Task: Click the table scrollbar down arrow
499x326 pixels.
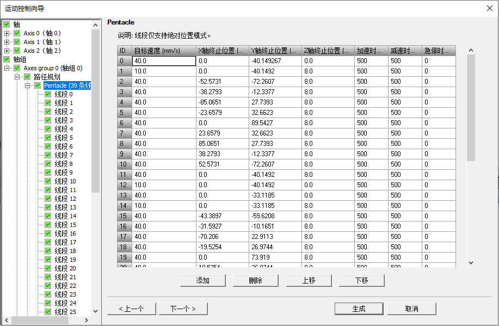Action: point(470,262)
